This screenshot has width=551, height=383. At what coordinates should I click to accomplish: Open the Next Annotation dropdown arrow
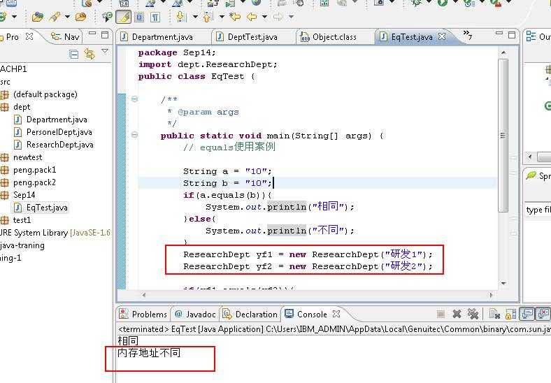195,17
